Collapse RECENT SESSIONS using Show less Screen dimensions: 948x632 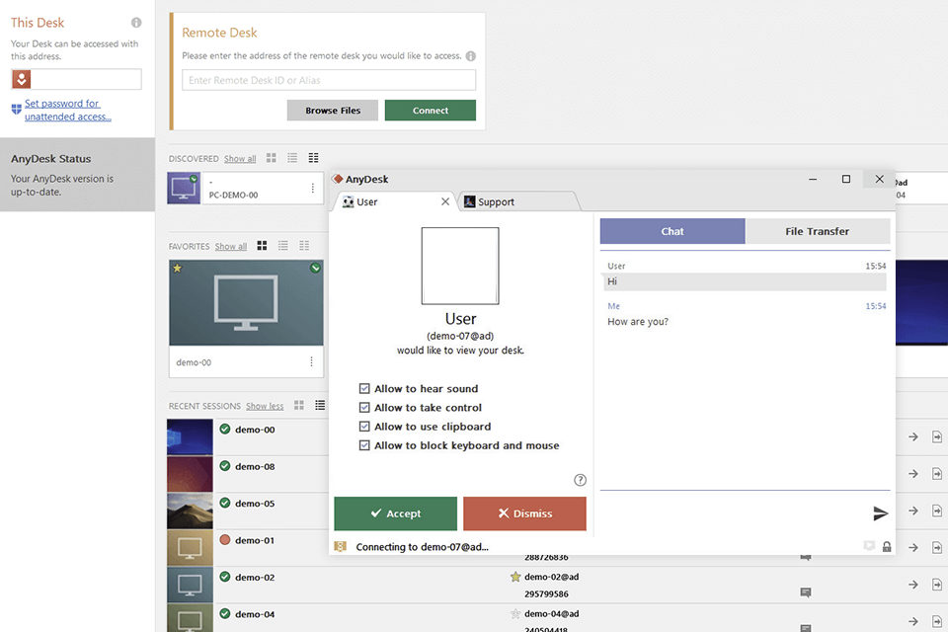(263, 405)
